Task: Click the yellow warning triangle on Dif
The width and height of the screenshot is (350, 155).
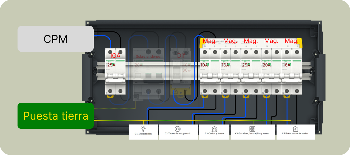Action: (x=176, y=91)
